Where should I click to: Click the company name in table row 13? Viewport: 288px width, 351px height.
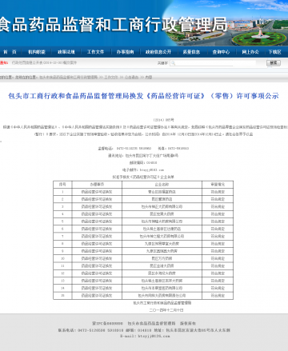coord(162,281)
